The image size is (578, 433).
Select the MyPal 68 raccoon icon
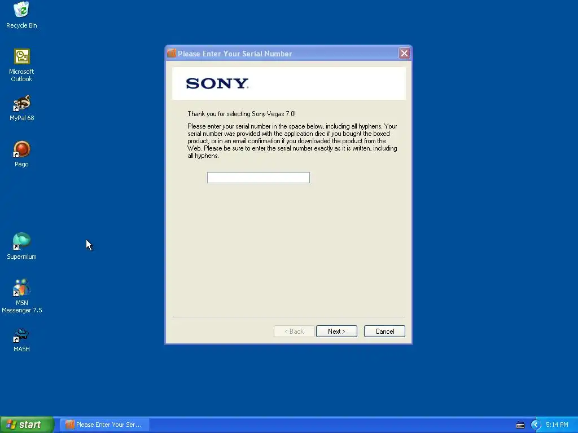coord(22,108)
